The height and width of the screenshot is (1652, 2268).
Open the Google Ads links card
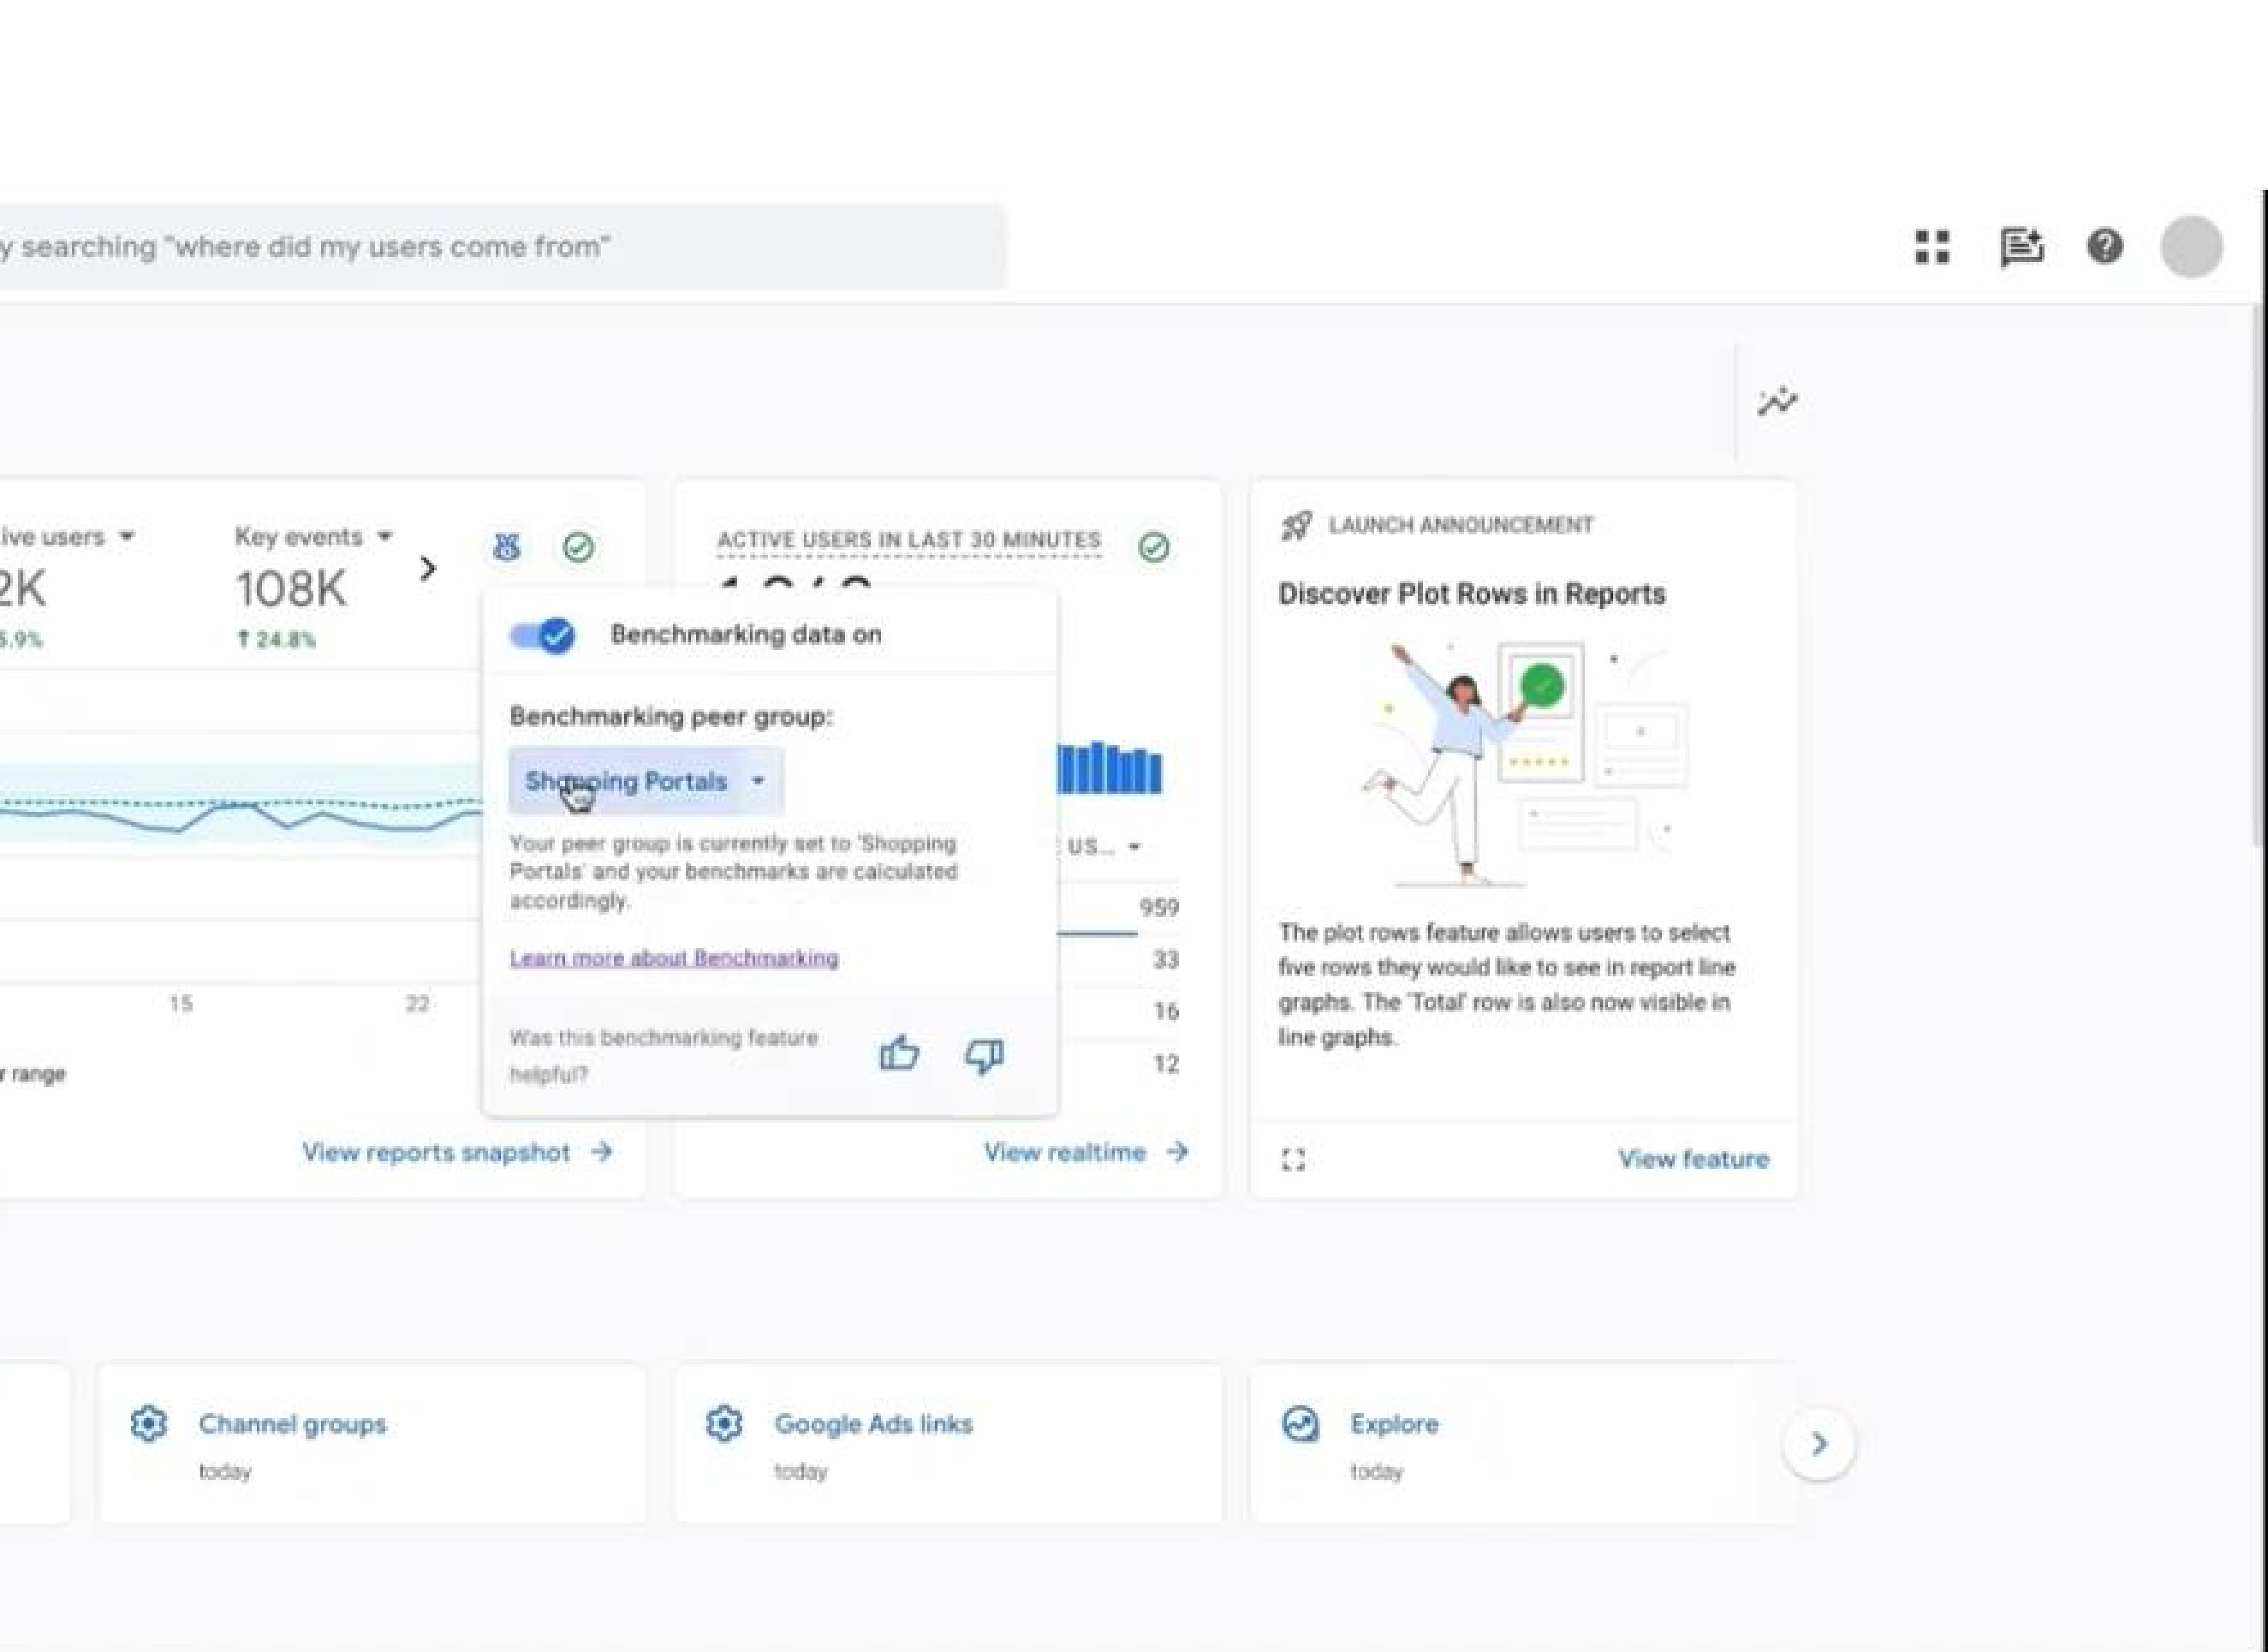point(948,1443)
